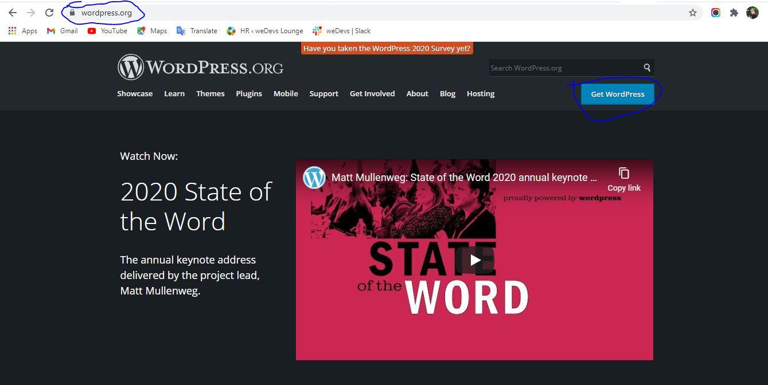This screenshot has width=768, height=385.
Task: Click the 'Watch Now:' text
Action: tap(149, 156)
